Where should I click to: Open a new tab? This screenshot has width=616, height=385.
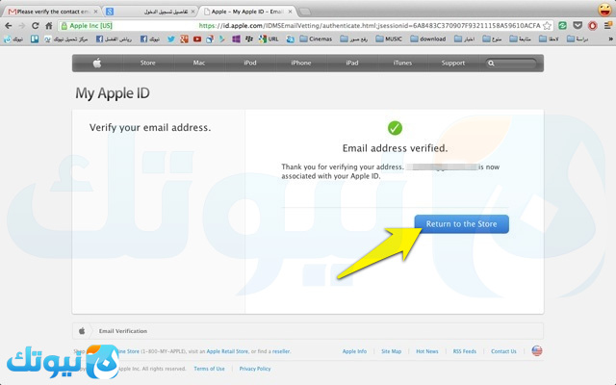[x=304, y=12]
